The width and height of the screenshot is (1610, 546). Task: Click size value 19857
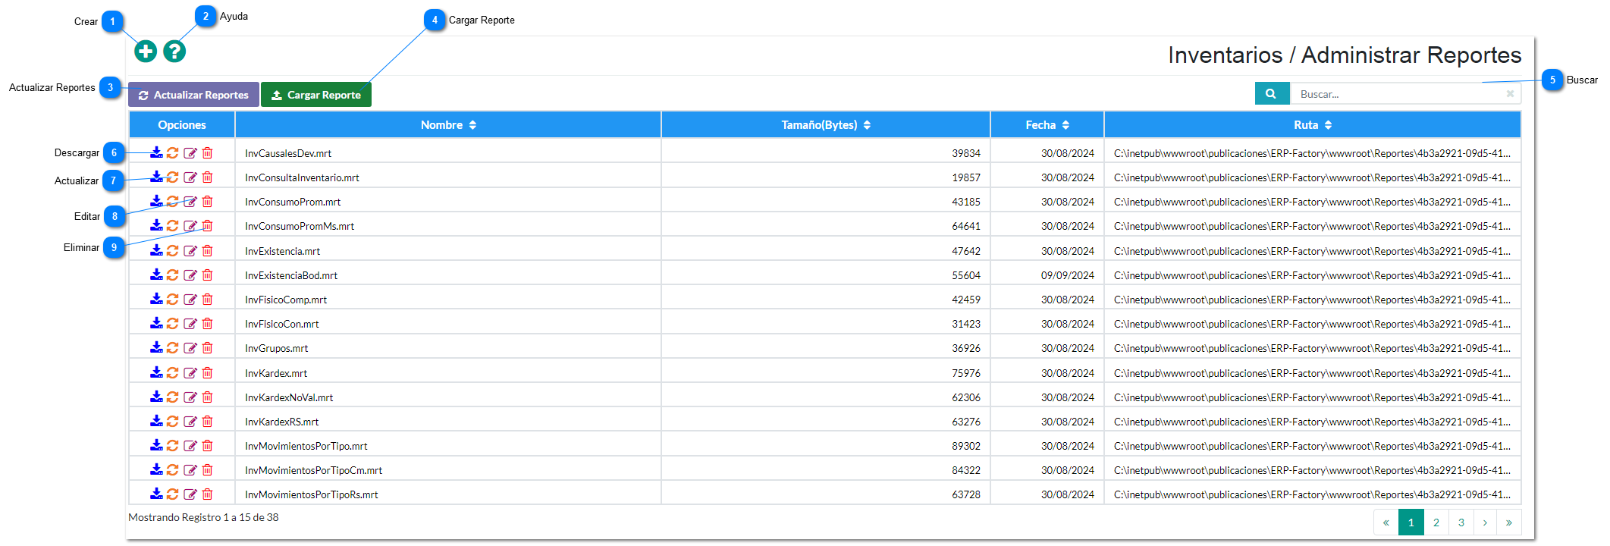coord(966,177)
